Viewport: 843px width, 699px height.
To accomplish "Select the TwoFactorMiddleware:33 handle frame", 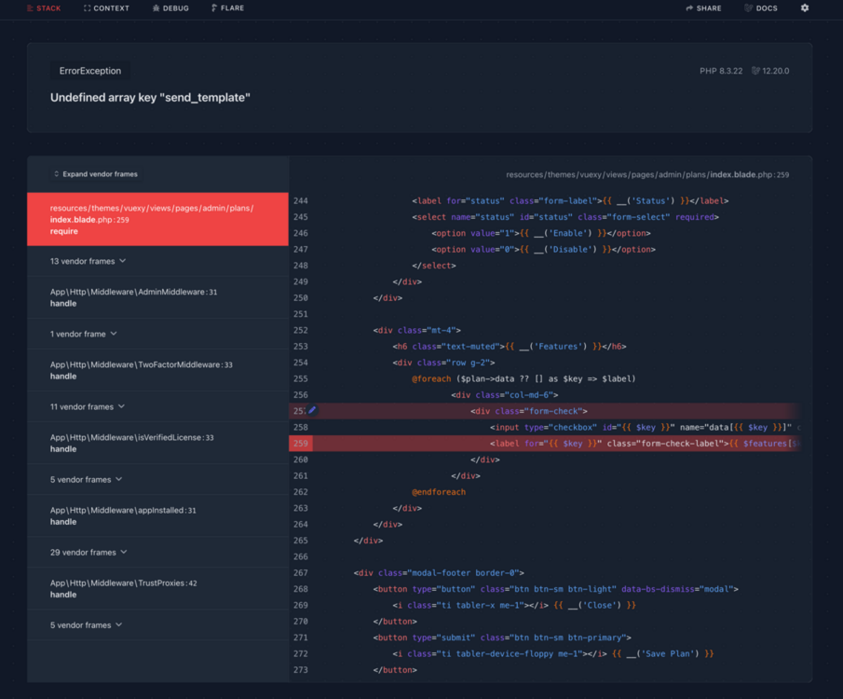I will coord(157,370).
